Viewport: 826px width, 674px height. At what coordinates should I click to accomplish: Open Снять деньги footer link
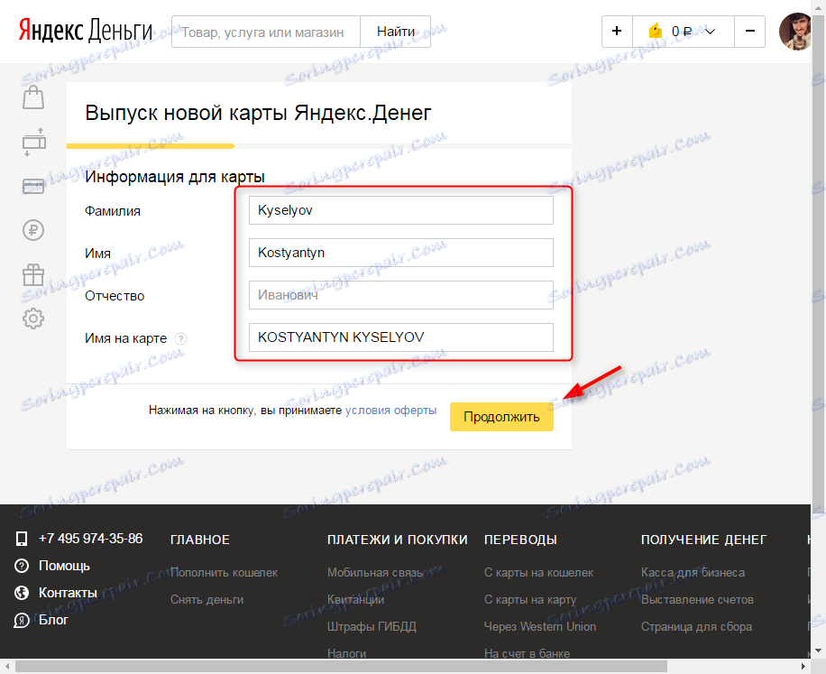[x=207, y=600]
